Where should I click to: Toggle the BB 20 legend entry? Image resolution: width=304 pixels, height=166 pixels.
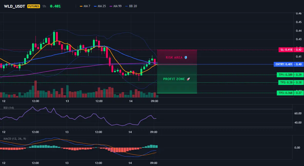(x=131, y=6)
